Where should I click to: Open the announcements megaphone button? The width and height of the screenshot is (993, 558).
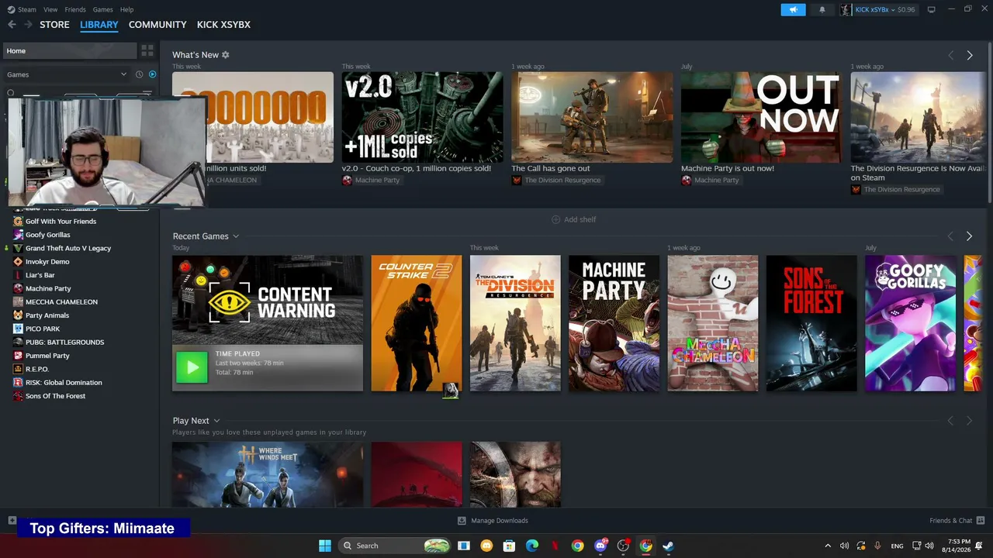[x=793, y=9]
